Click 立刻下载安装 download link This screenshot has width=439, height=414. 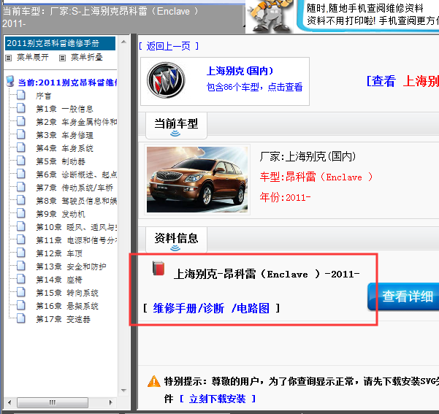pyautogui.click(x=218, y=399)
